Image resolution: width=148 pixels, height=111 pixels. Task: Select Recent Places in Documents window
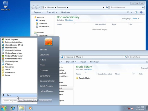click(42, 27)
